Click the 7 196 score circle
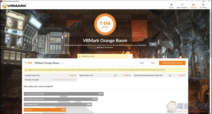 tap(105, 24)
